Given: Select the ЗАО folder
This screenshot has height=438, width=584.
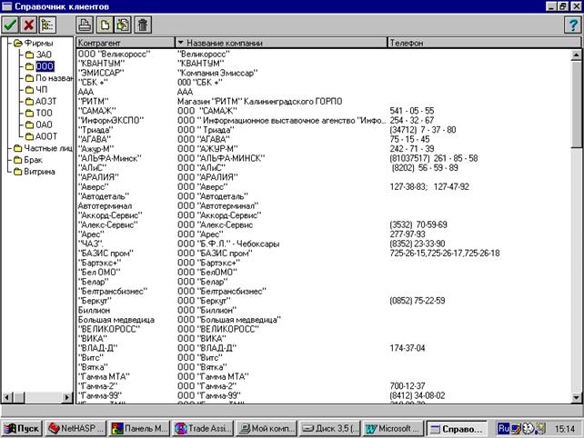Looking at the screenshot, I should (x=38, y=55).
